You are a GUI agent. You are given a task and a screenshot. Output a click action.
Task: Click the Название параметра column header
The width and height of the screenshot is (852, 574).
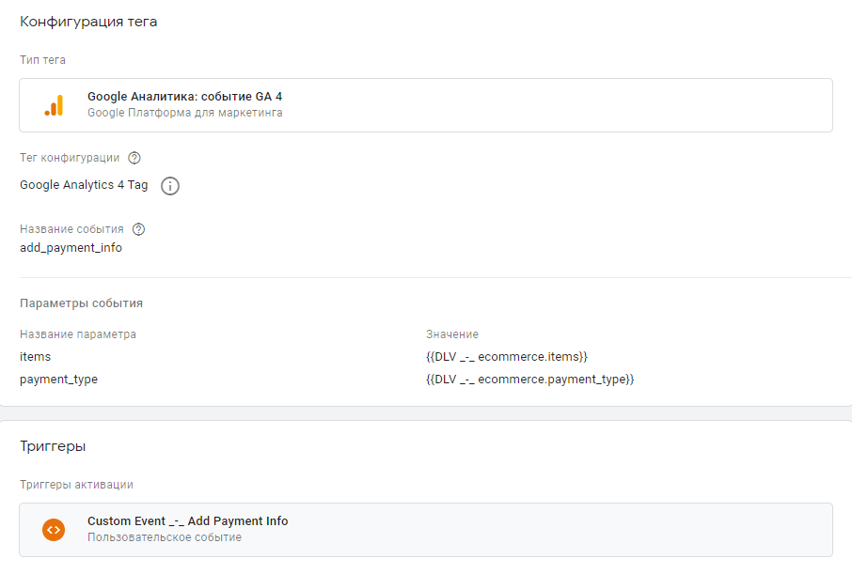78,334
